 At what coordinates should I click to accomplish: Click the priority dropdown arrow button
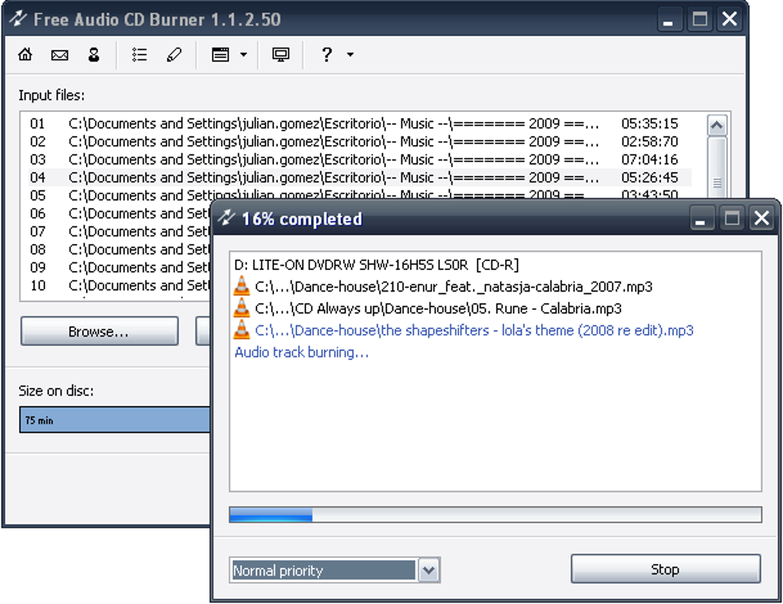click(428, 570)
